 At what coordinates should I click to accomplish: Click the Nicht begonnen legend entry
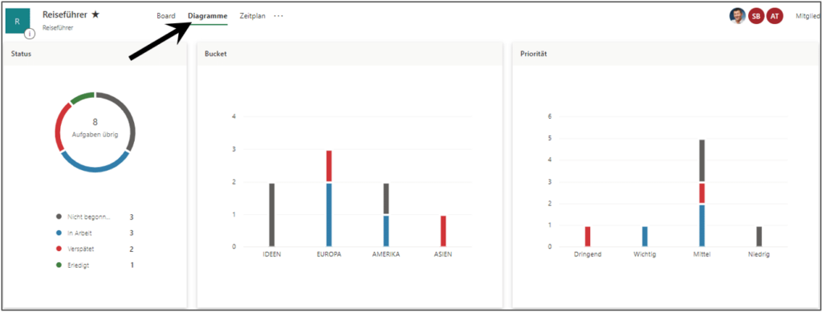click(x=95, y=217)
